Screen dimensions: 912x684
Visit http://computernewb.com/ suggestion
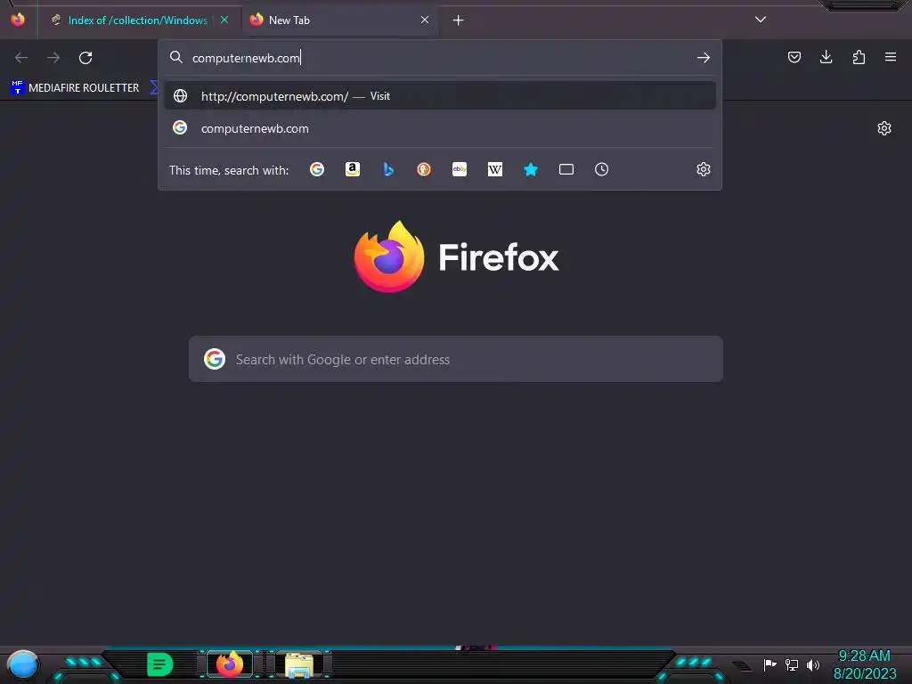[x=440, y=96]
